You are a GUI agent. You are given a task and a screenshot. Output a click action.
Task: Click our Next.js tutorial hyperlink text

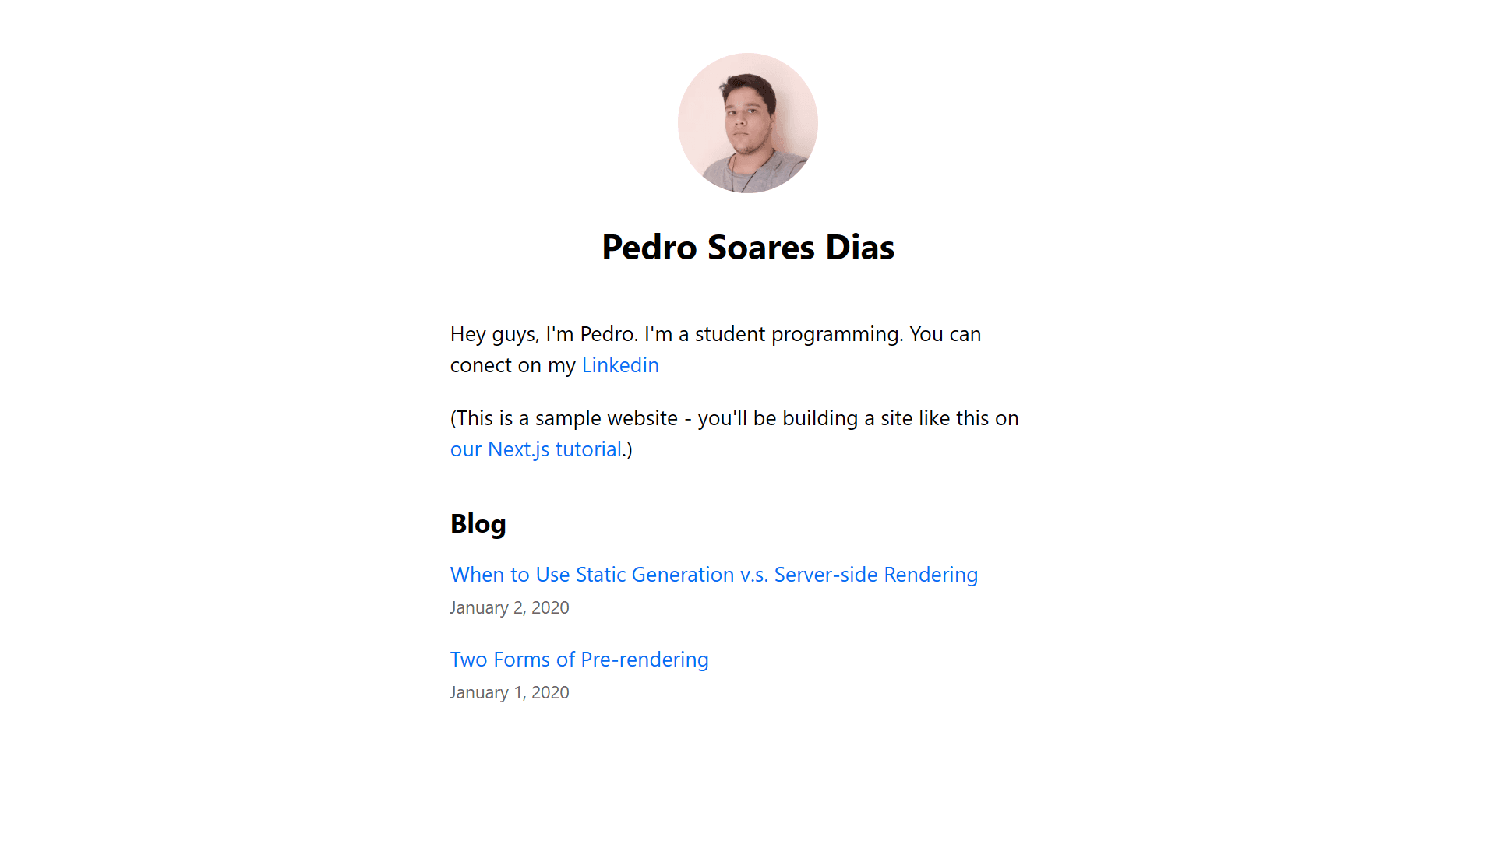(x=535, y=449)
